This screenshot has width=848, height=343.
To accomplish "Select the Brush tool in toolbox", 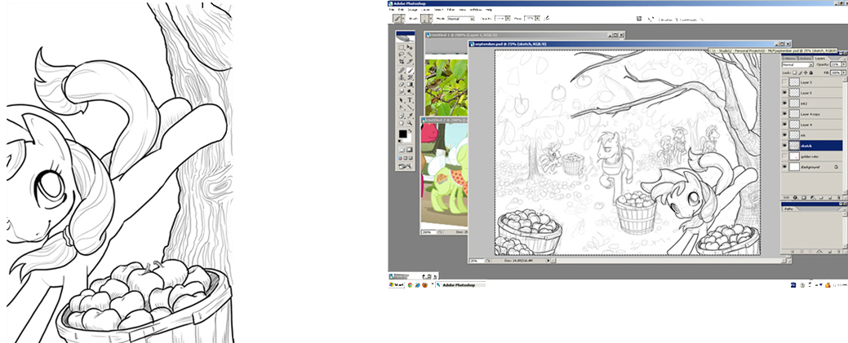I will pos(410,70).
